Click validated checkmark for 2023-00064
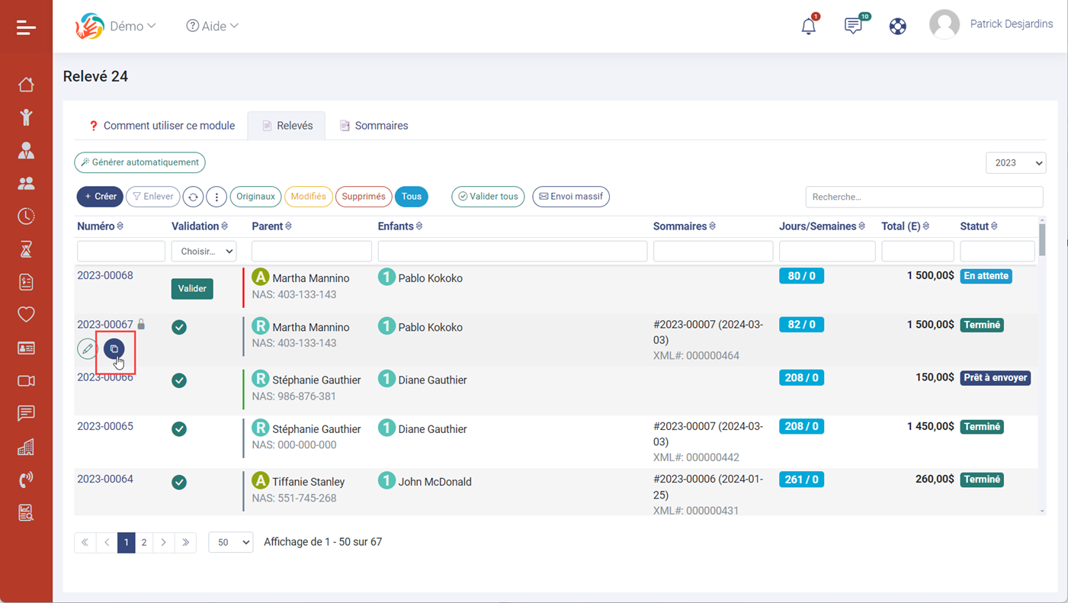This screenshot has width=1068, height=603. point(179,482)
